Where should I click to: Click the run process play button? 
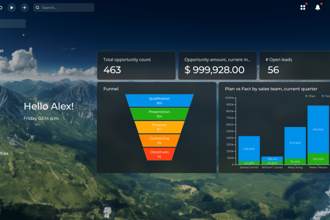point(12,8)
